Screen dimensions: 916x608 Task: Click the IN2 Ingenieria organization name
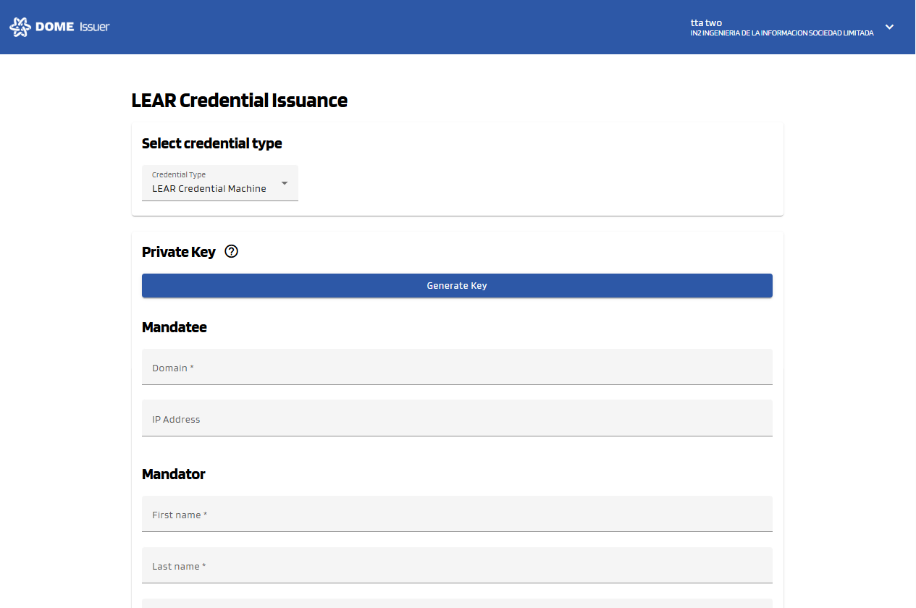(781, 33)
